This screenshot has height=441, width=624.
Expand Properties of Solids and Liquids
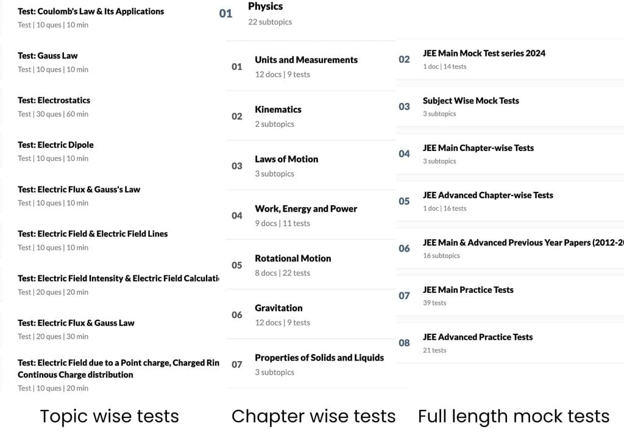pos(319,358)
